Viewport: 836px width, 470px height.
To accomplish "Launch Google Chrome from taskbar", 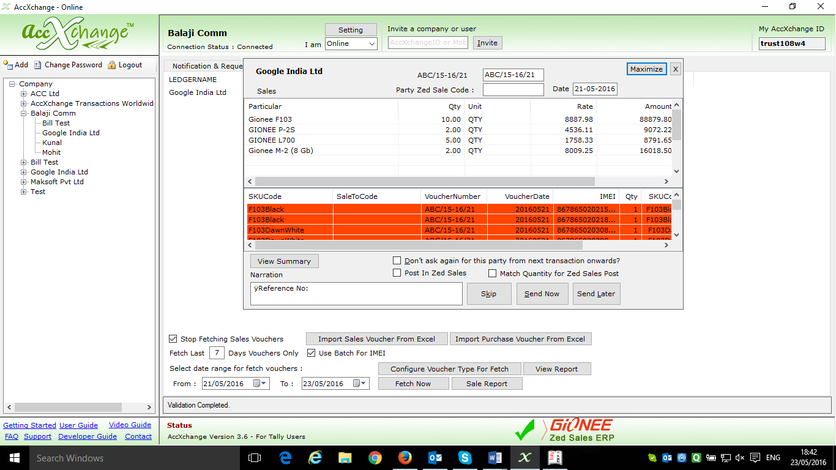I will pos(375,458).
